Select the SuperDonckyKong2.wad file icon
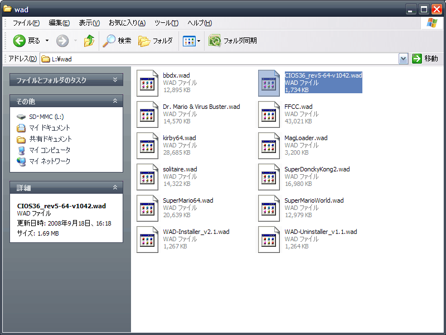 click(x=269, y=177)
